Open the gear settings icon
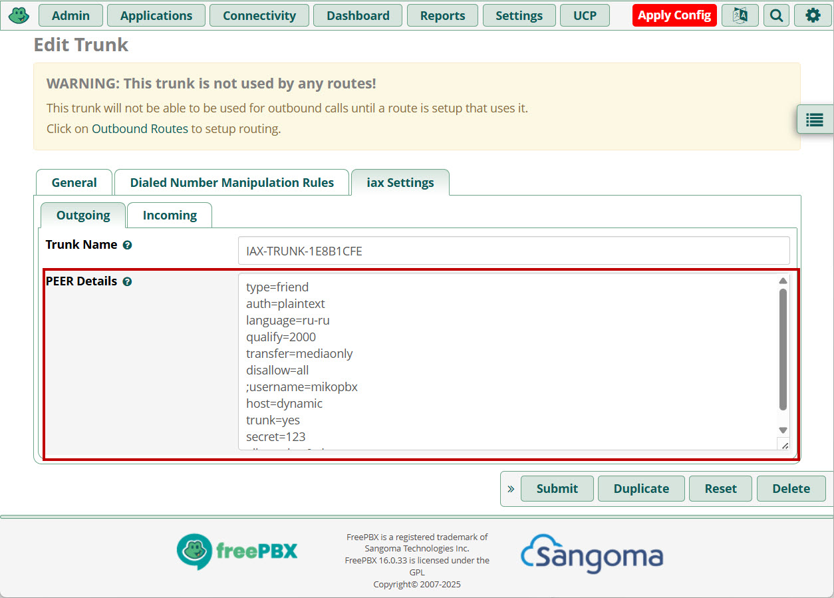Screen dimensions: 834x598 [x=813, y=15]
